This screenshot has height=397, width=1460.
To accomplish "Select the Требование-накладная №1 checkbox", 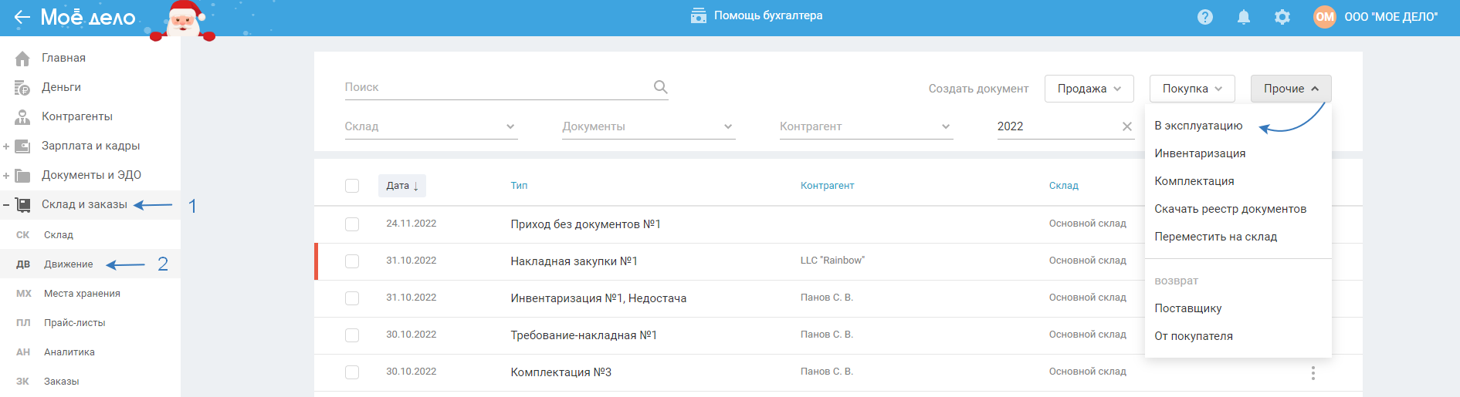I will 352,335.
